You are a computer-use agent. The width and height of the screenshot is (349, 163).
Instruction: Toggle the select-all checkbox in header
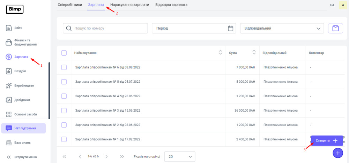pos(64,53)
